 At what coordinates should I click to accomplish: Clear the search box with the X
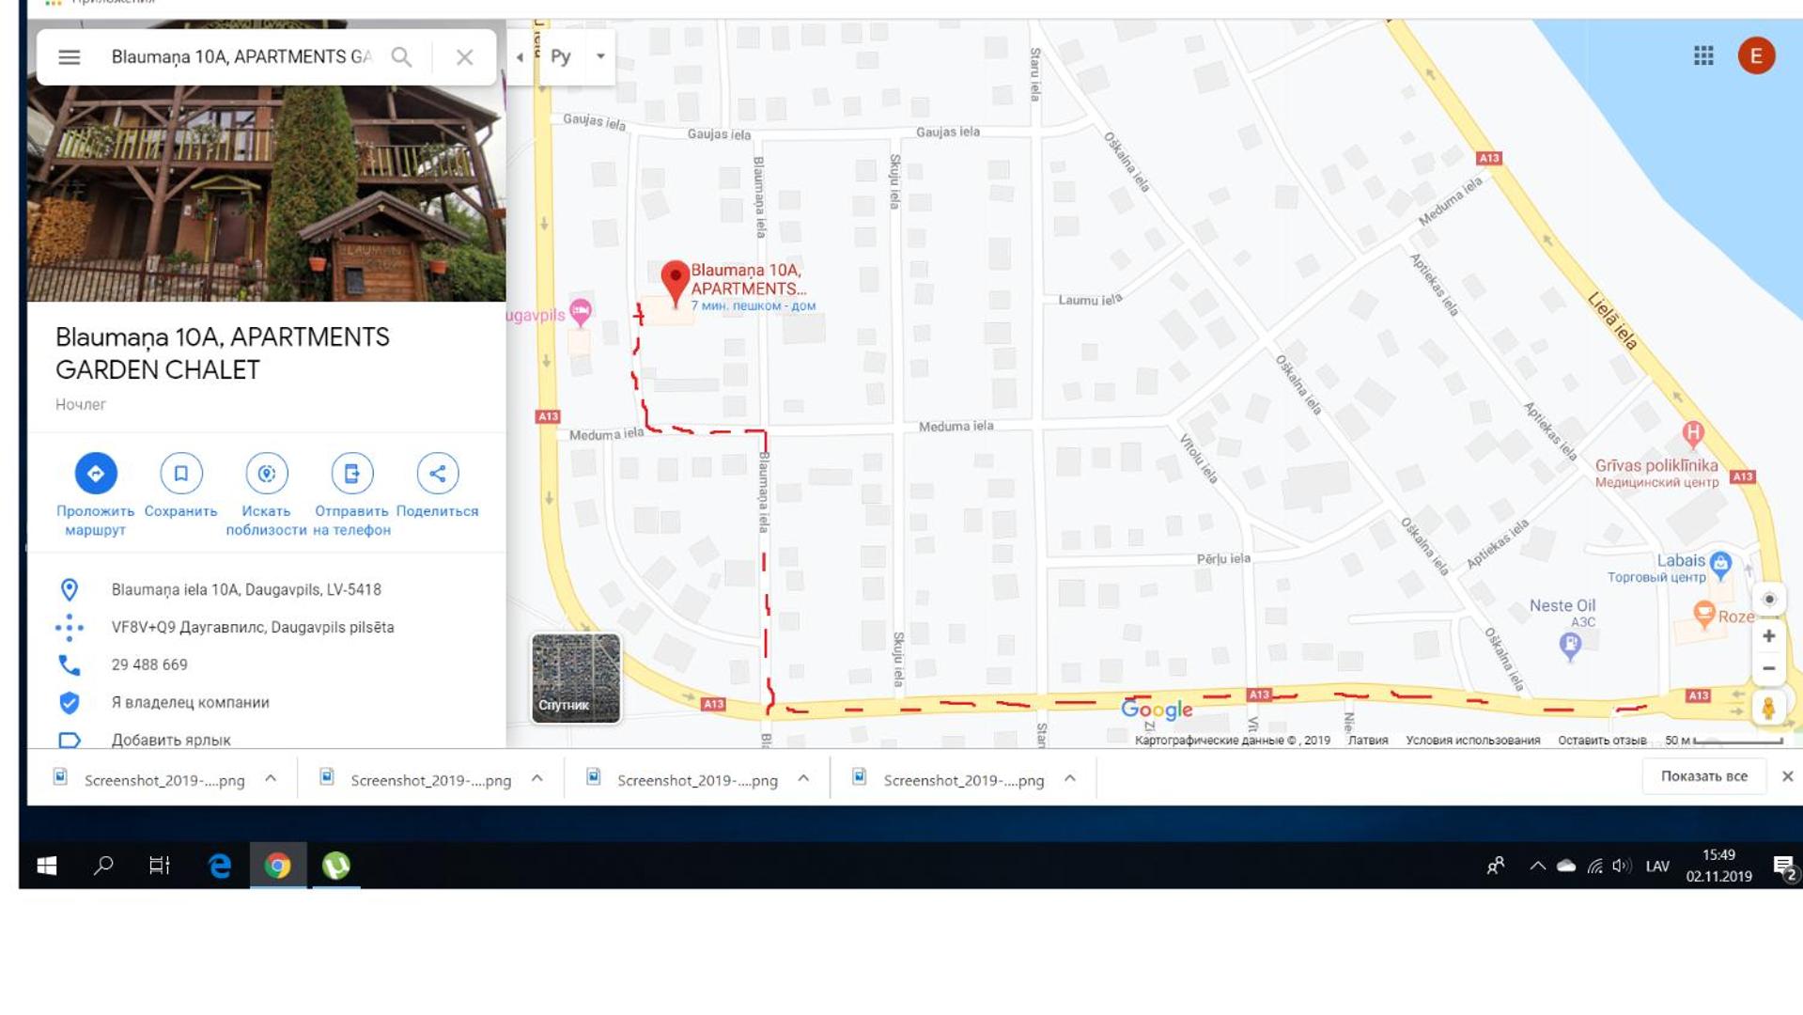[x=464, y=57]
